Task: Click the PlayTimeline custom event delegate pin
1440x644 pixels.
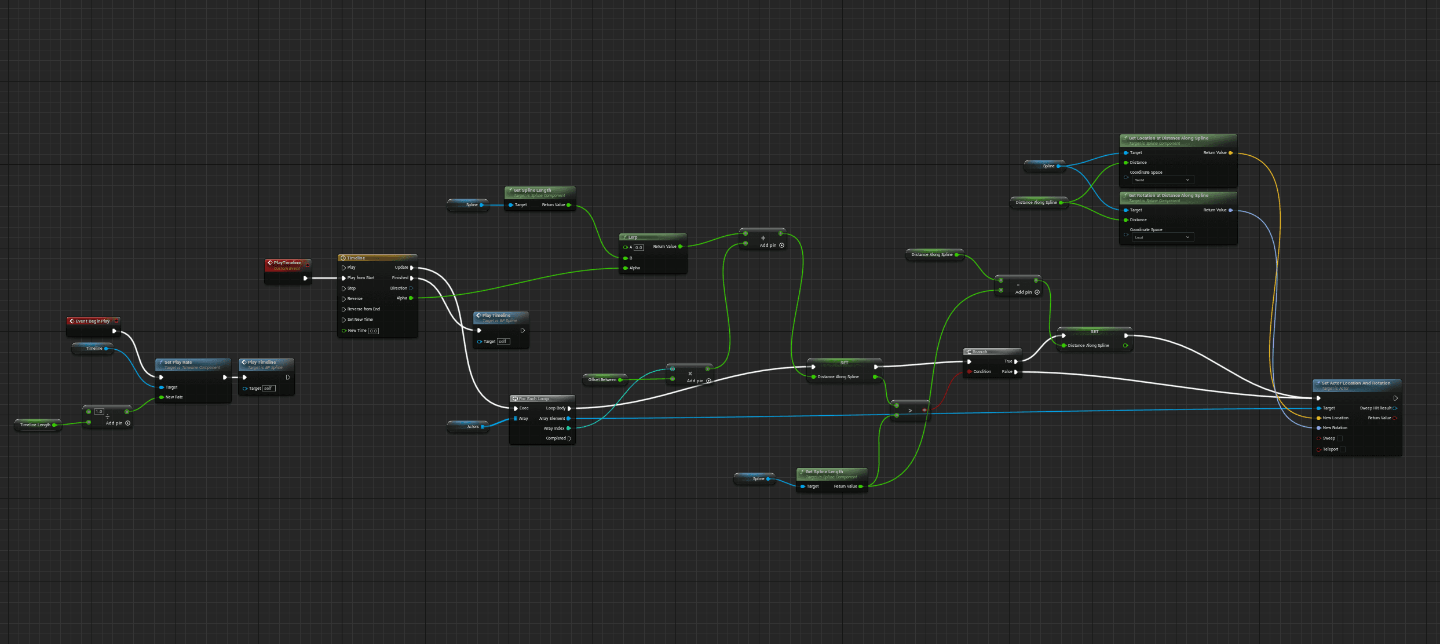Action: (x=308, y=265)
